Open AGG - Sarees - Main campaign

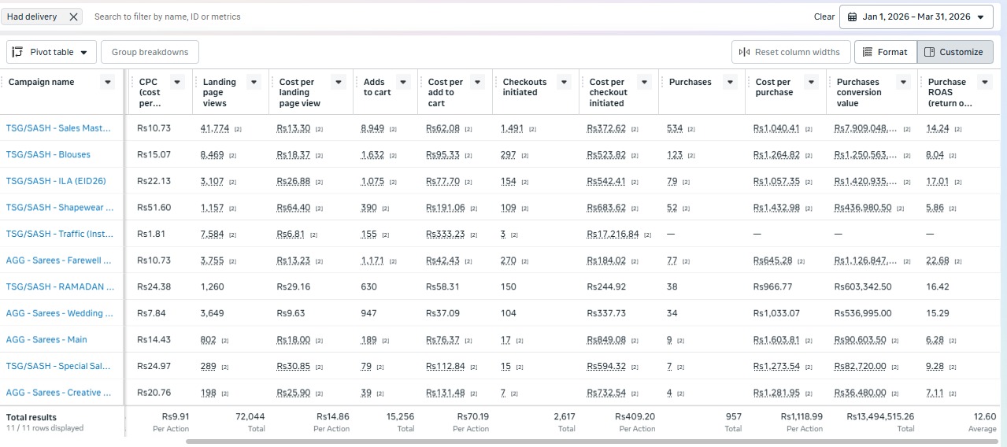tap(46, 340)
